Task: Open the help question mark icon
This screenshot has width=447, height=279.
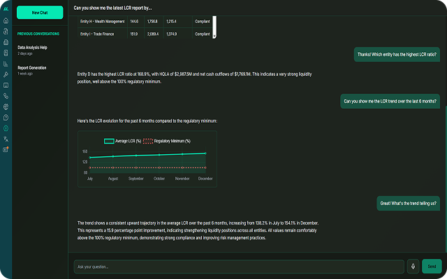Action: 6,117
